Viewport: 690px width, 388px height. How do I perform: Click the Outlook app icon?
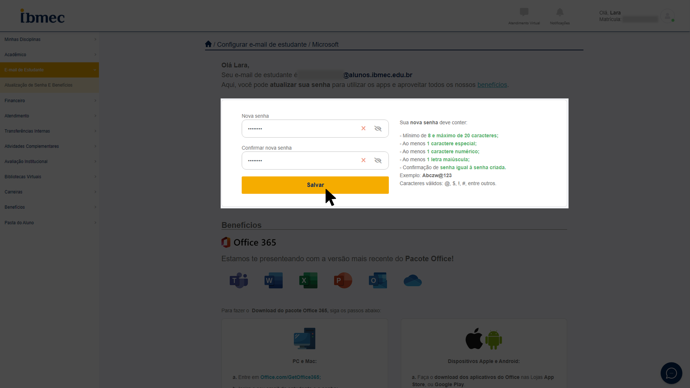[378, 280]
